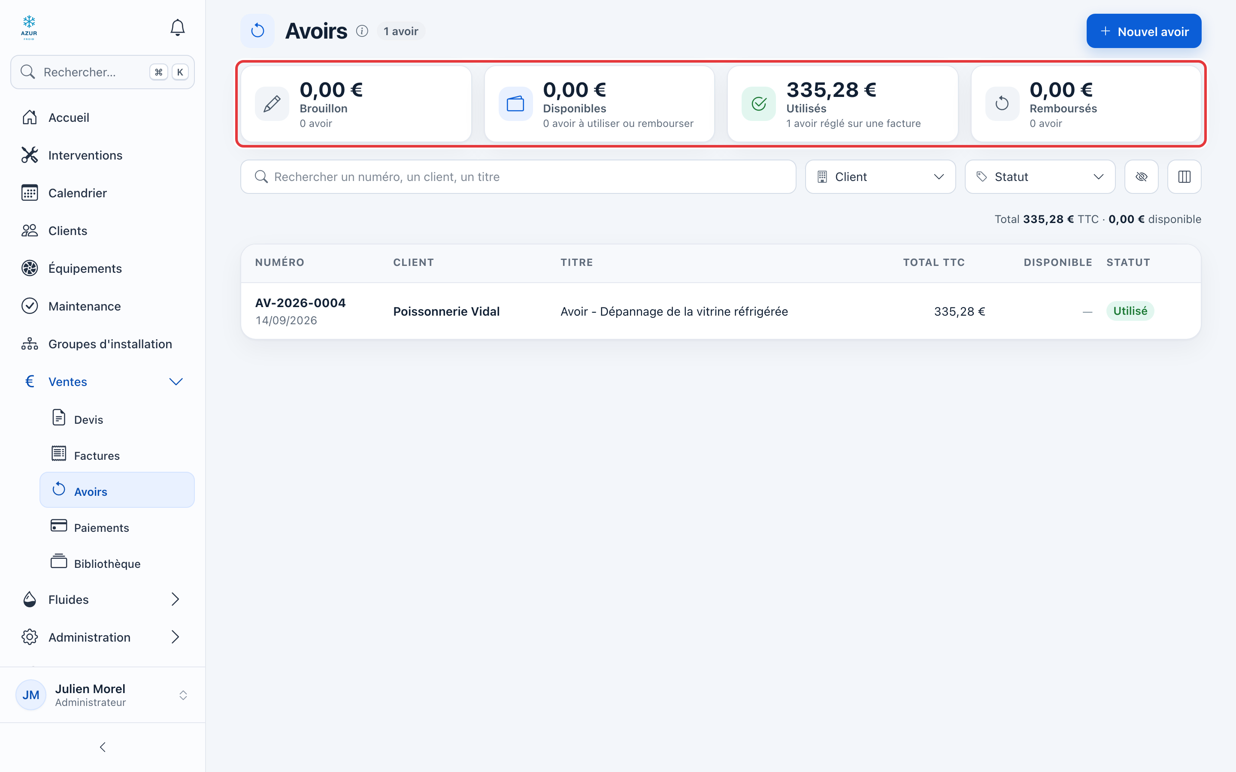Click the 335,28 € Utilisés card

[842, 104]
